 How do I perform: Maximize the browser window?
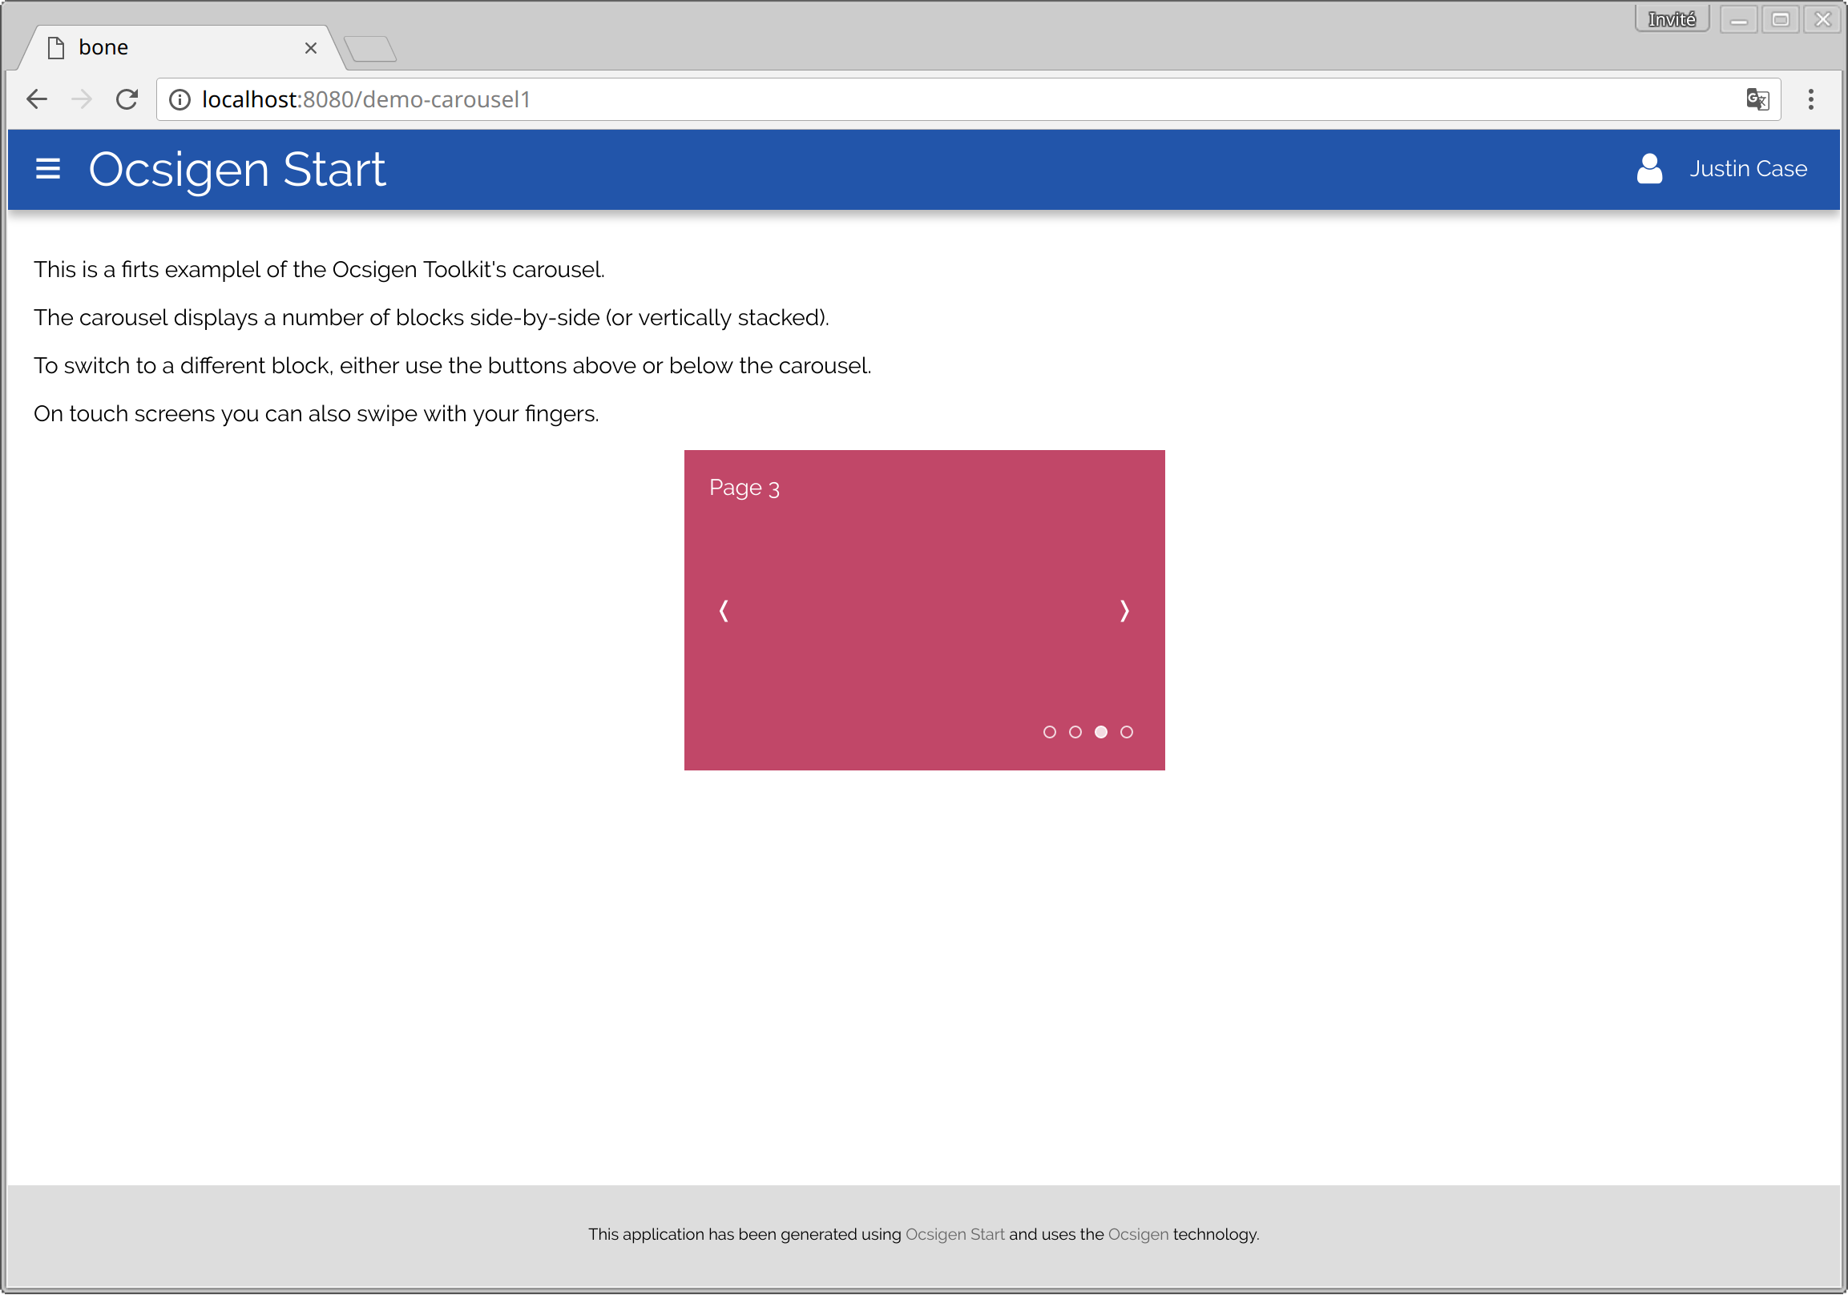(1781, 18)
